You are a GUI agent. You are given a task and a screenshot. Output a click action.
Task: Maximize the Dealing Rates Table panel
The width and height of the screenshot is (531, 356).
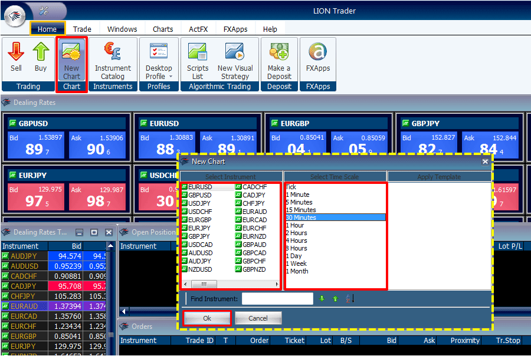94,232
